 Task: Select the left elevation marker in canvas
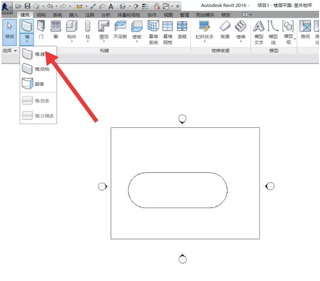(x=103, y=186)
